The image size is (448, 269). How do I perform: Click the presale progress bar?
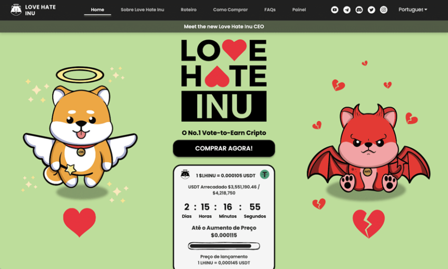pyautogui.click(x=224, y=246)
